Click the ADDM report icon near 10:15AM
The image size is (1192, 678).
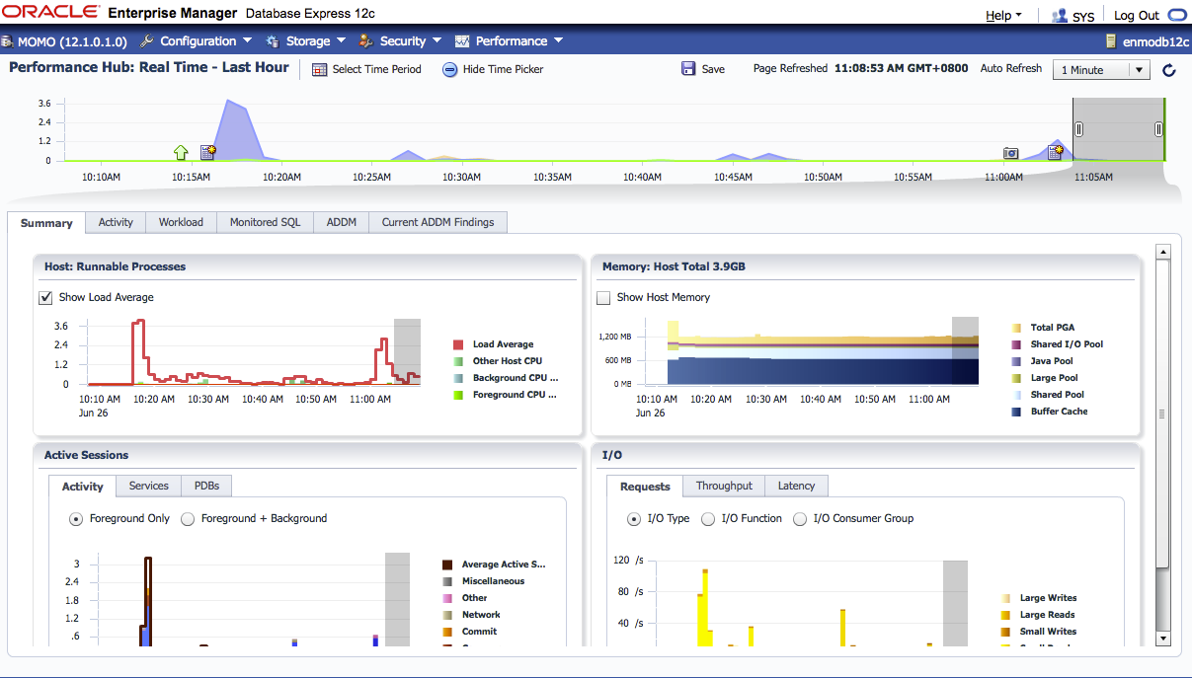click(x=207, y=152)
